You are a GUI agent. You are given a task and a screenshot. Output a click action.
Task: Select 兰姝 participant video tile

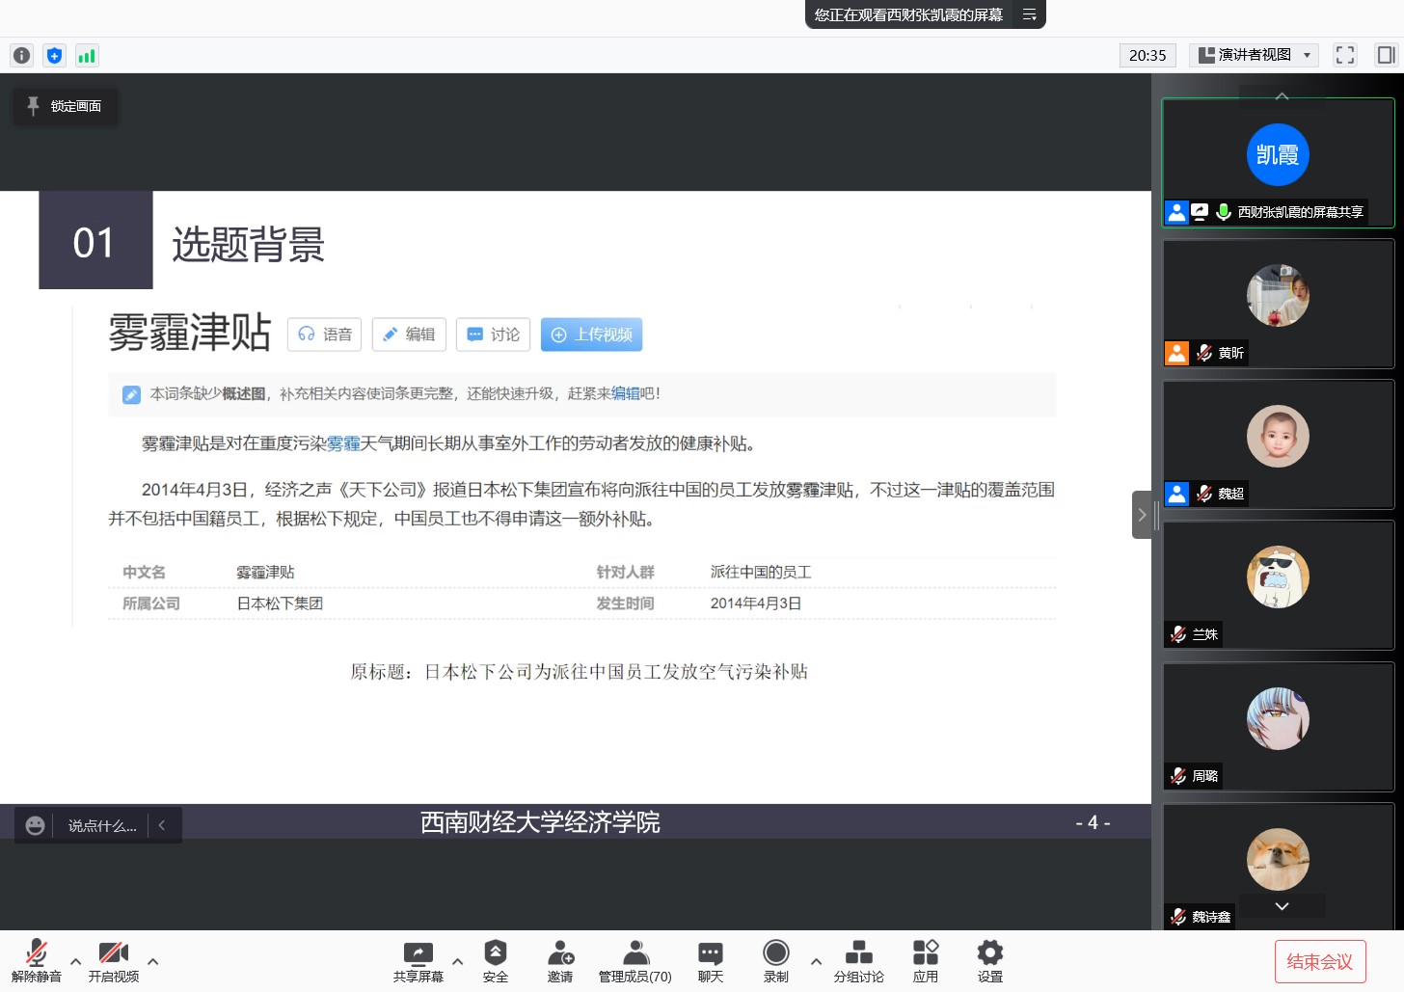[1279, 585]
